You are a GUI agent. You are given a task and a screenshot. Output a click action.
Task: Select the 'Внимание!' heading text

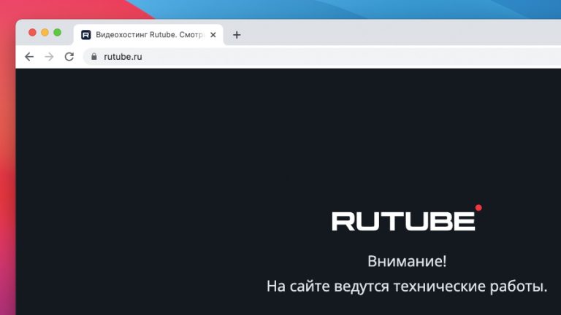pos(407,261)
